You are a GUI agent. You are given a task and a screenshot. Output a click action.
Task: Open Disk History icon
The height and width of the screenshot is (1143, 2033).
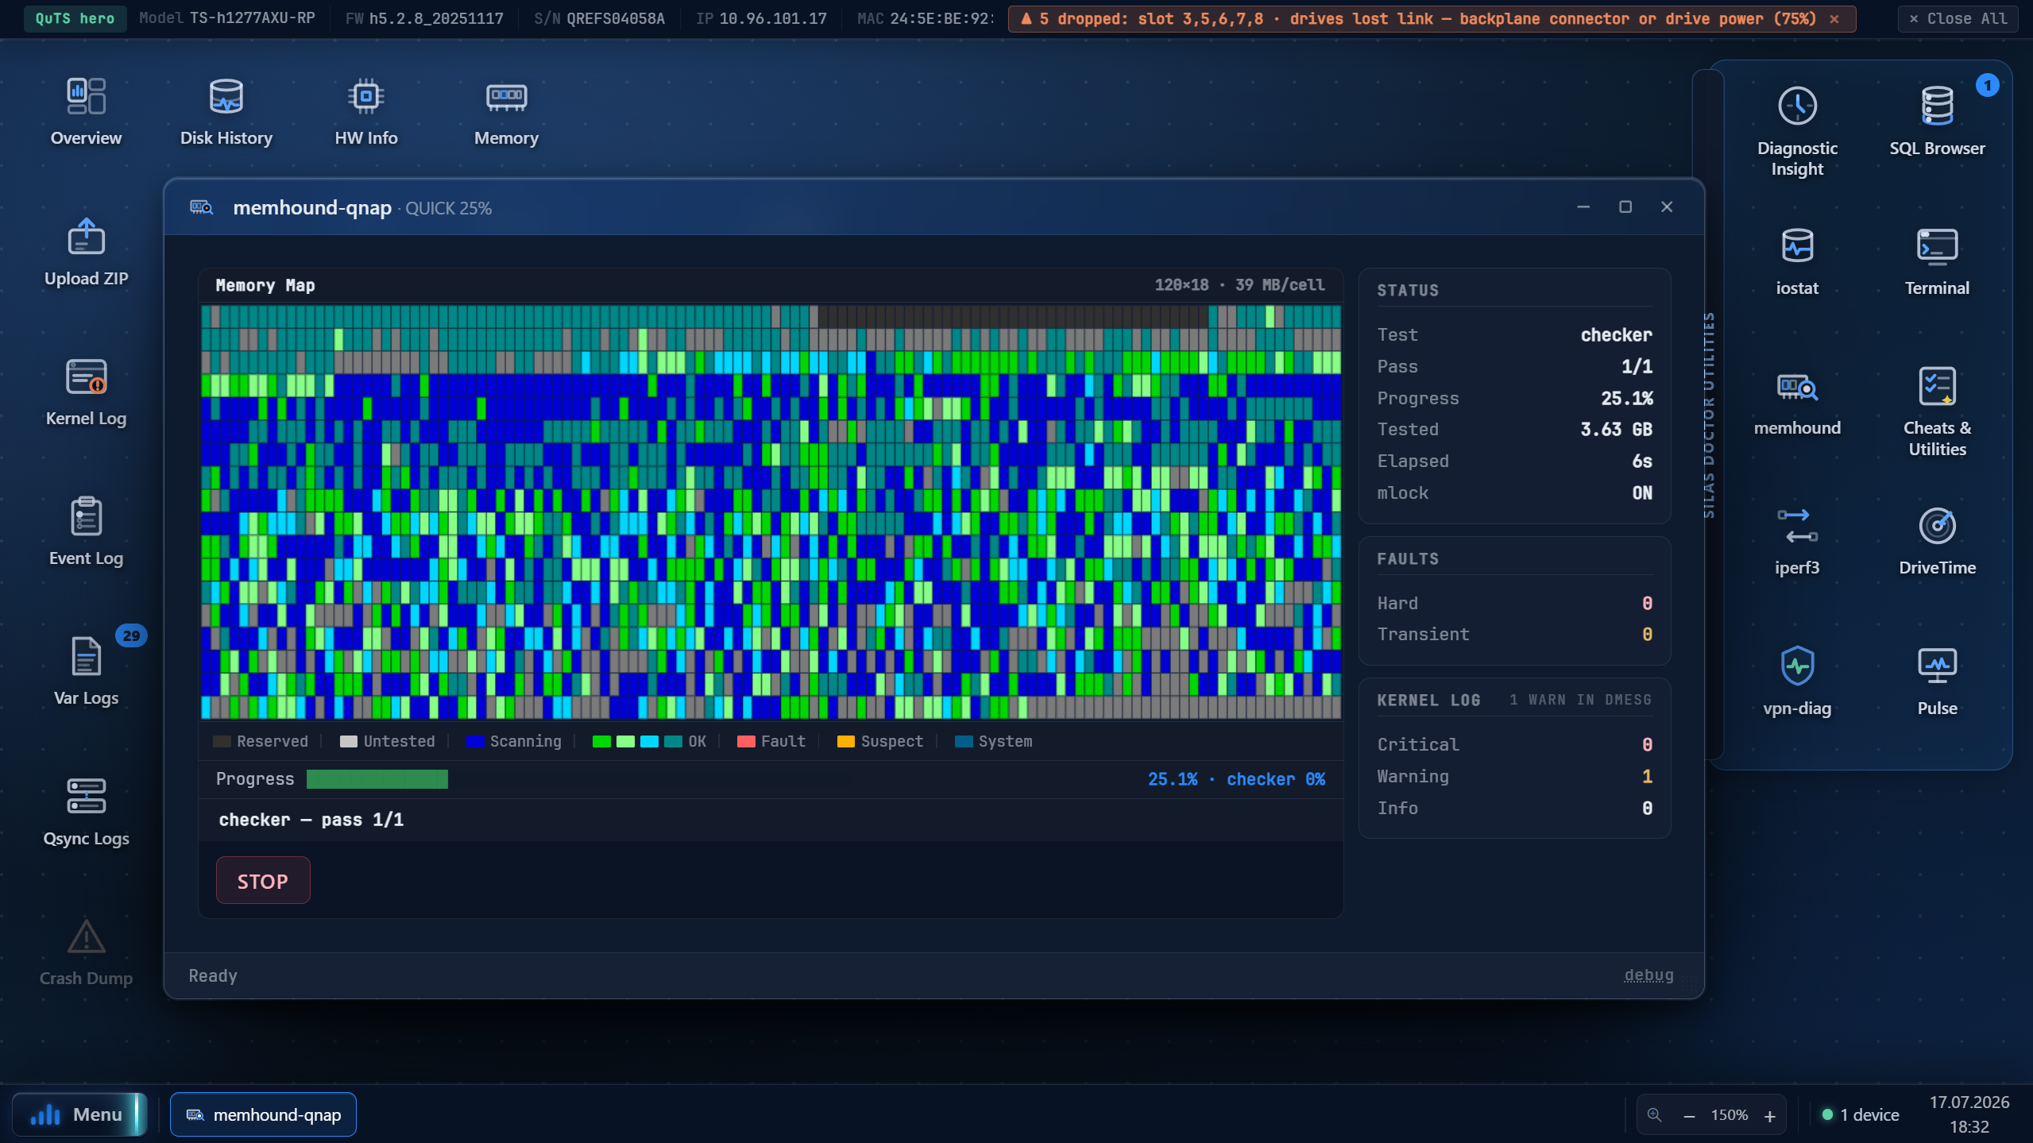pos(226,112)
